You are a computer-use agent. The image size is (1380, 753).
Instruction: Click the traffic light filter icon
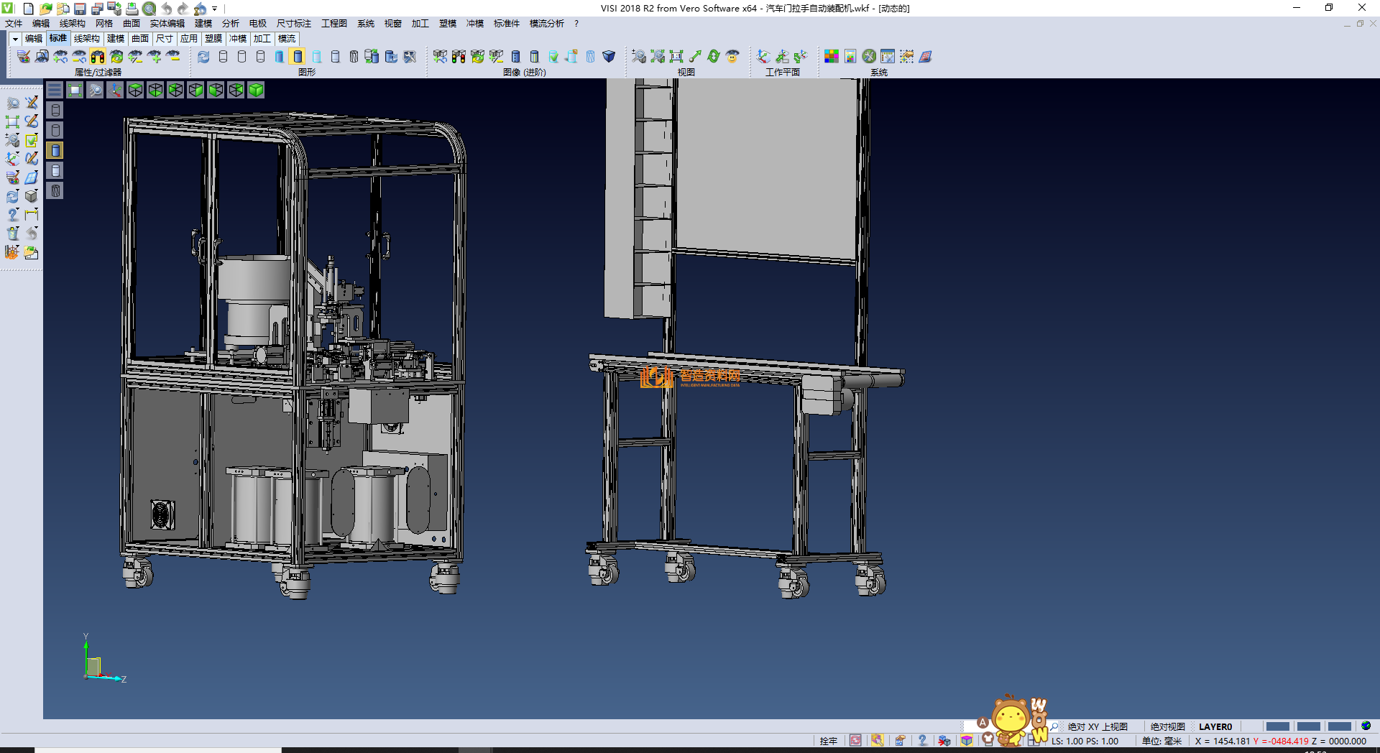tap(98, 57)
